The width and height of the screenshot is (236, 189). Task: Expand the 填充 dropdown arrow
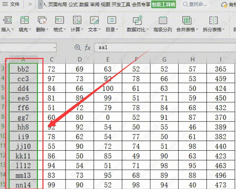coord(30,30)
